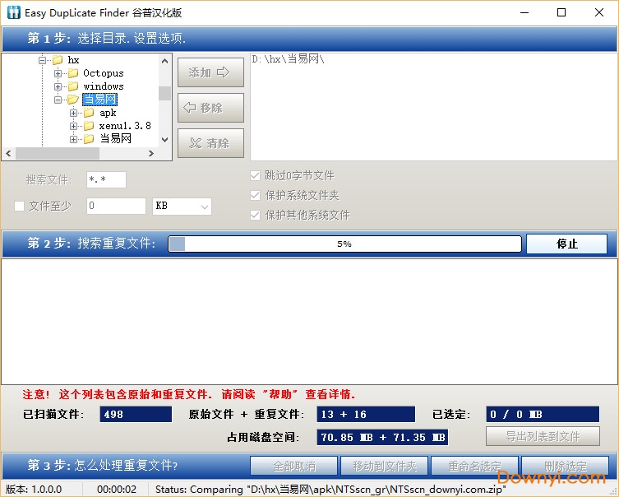Click the tree horizontal scrollbar thumb
Viewport: 619px width, 497px height.
[58, 153]
